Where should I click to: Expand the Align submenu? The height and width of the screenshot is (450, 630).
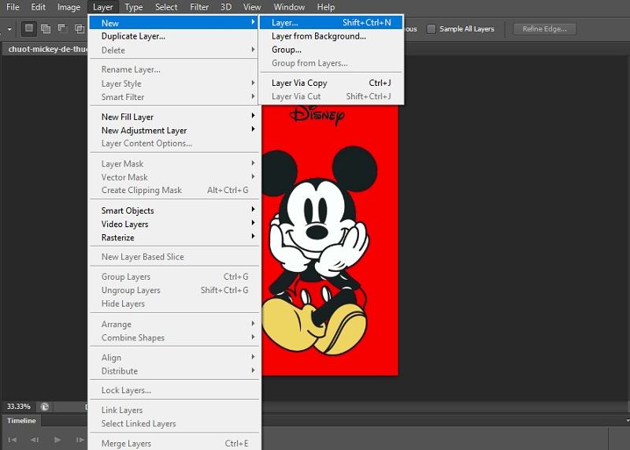click(x=173, y=358)
